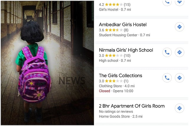
Task: Get directions to the top Girl's Hostel listing
Action: [x=180, y=2]
